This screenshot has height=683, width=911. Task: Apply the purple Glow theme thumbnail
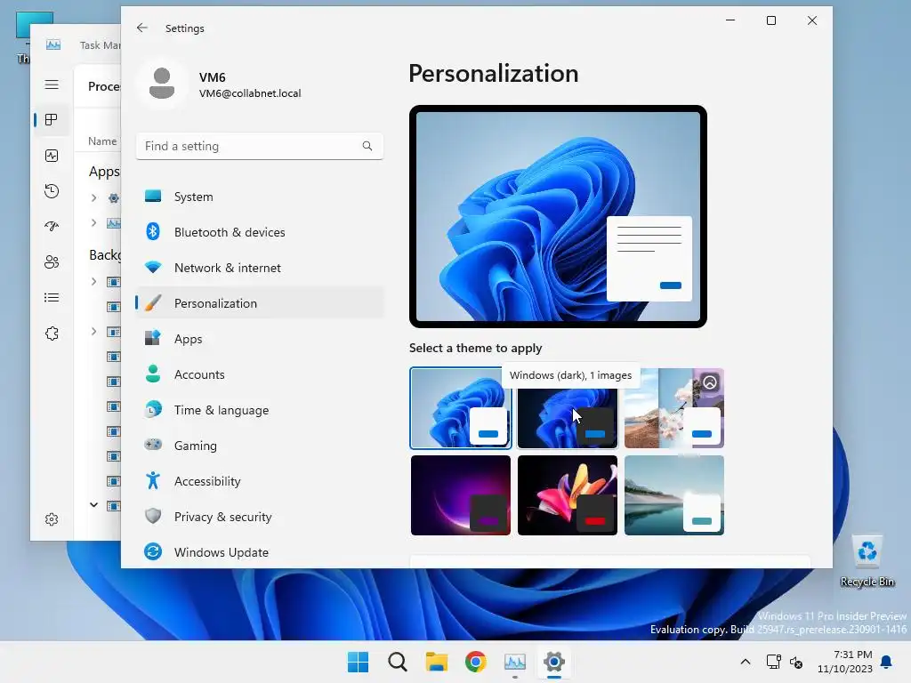pos(461,495)
